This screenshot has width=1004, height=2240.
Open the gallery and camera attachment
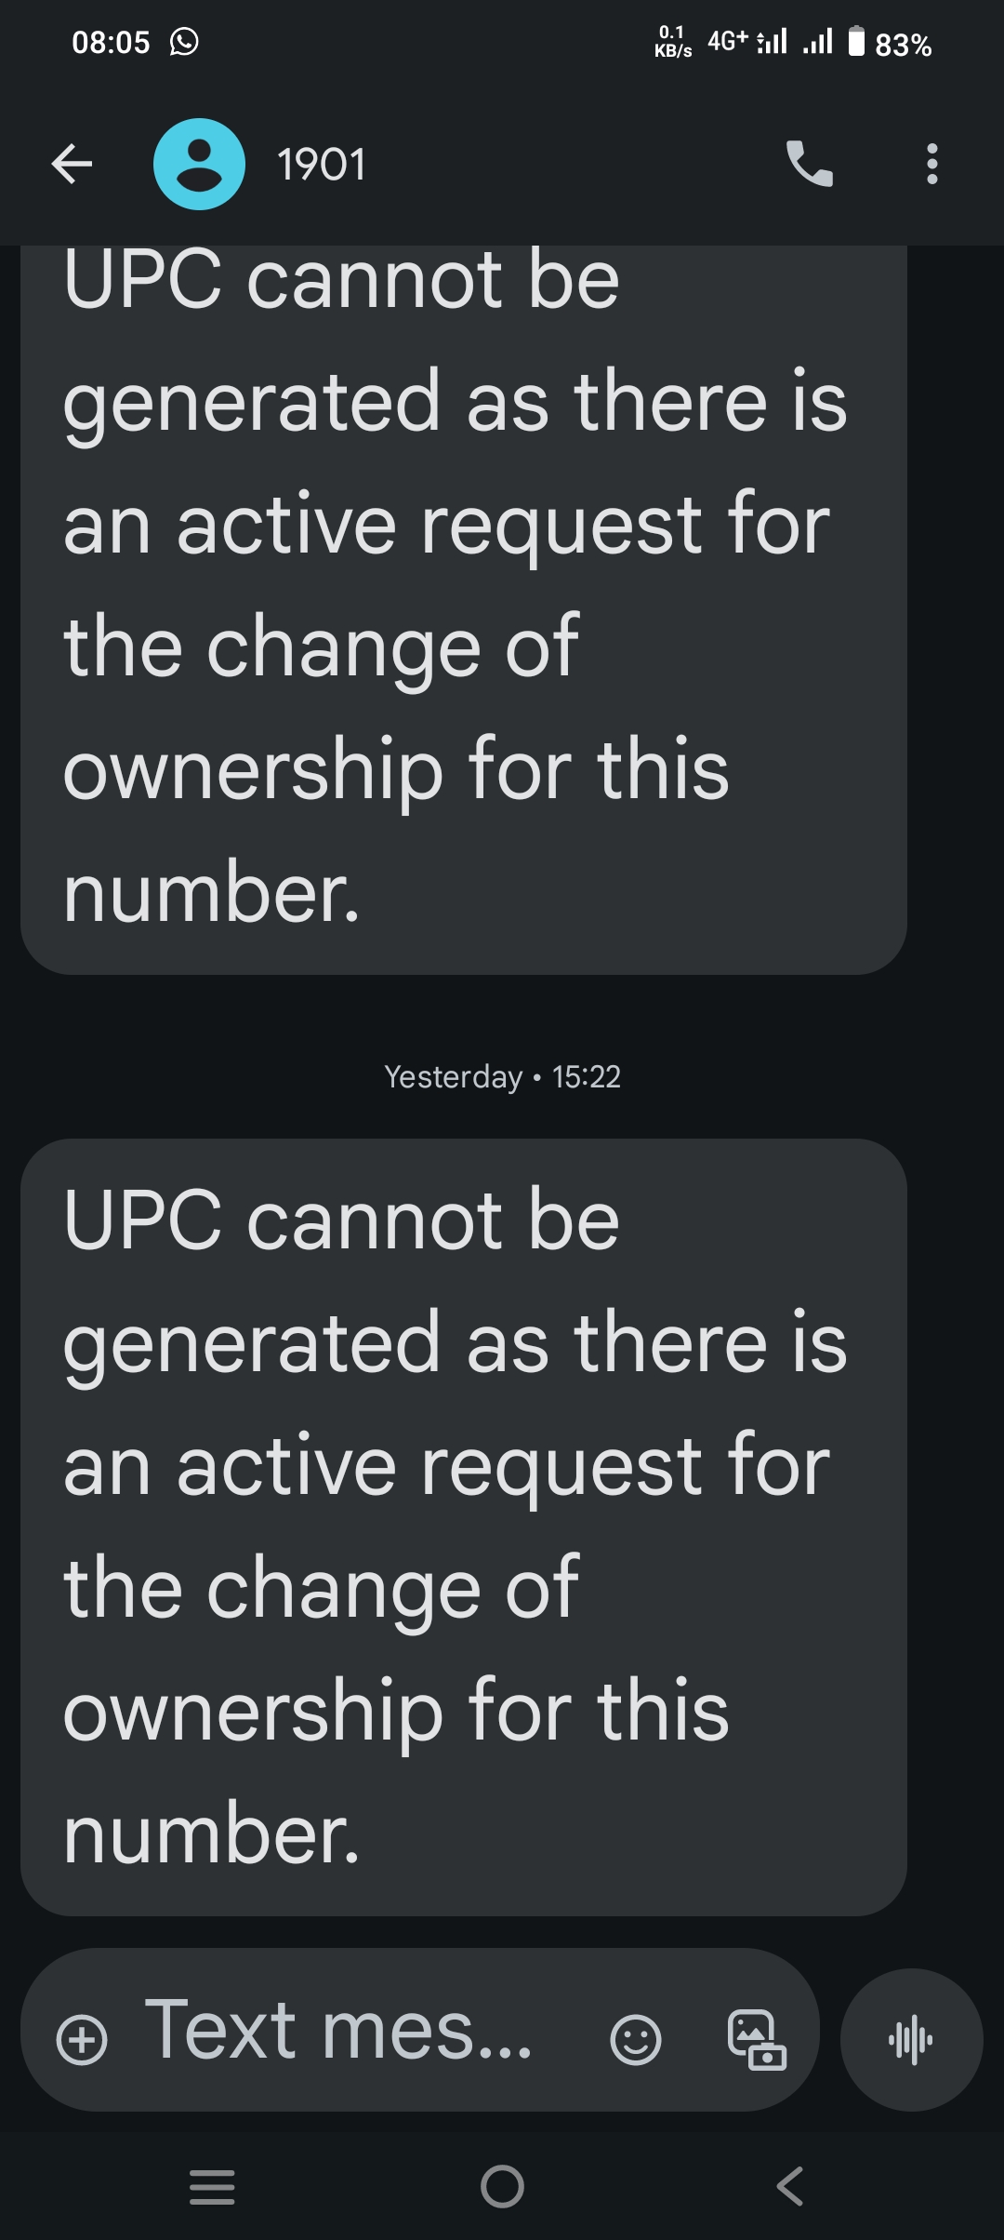(756, 2040)
